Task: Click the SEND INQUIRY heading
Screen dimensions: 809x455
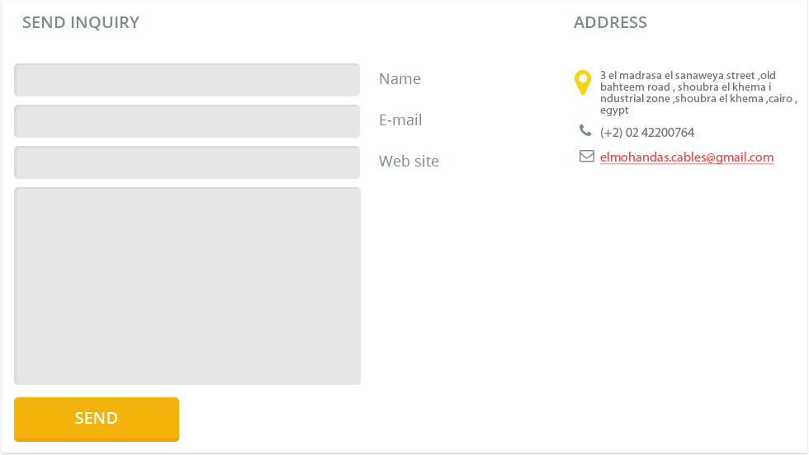Action: [x=81, y=23]
